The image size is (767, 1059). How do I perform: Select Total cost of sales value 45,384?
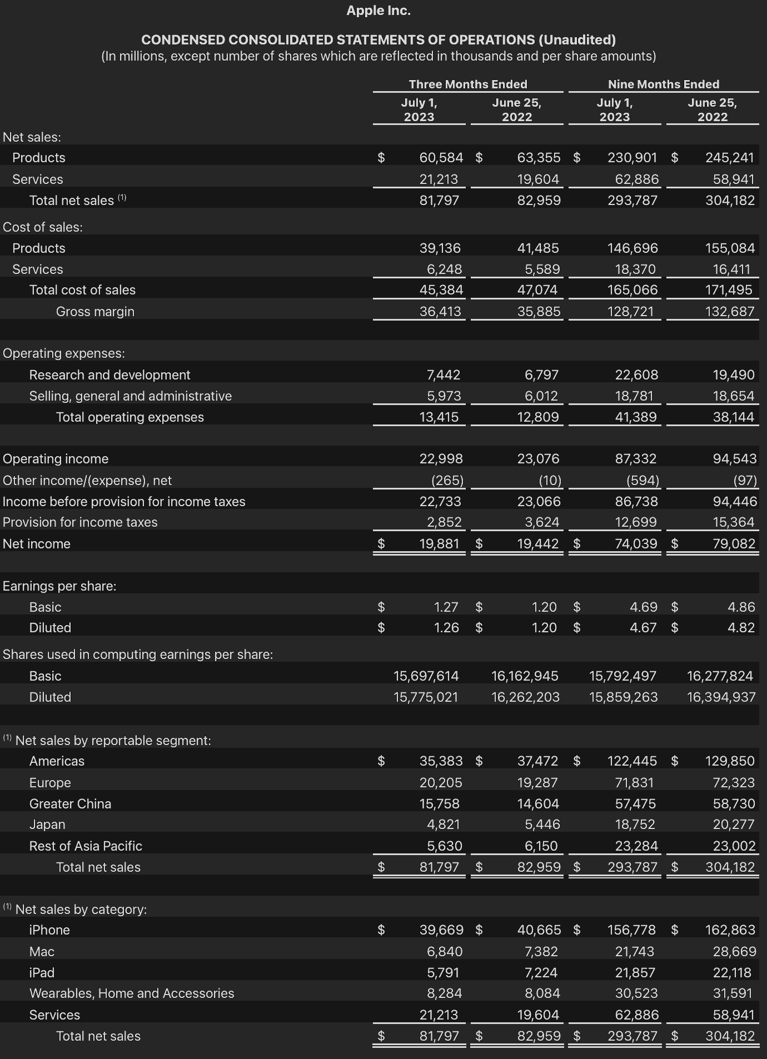click(x=441, y=290)
